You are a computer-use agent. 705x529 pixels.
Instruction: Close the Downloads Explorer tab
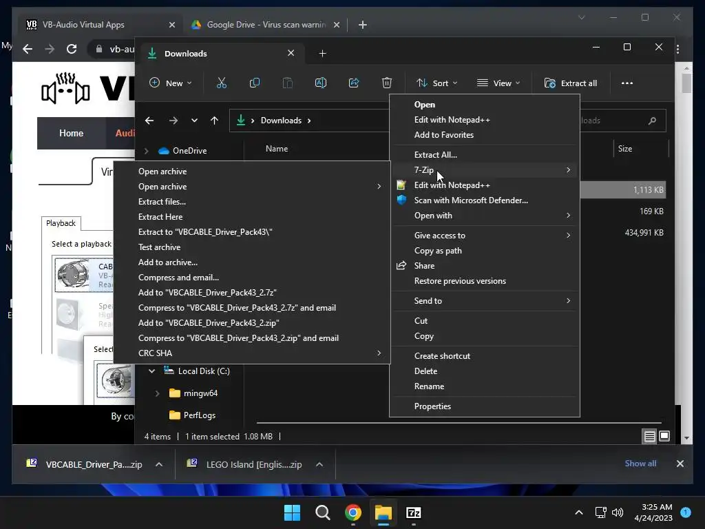pyautogui.click(x=291, y=53)
